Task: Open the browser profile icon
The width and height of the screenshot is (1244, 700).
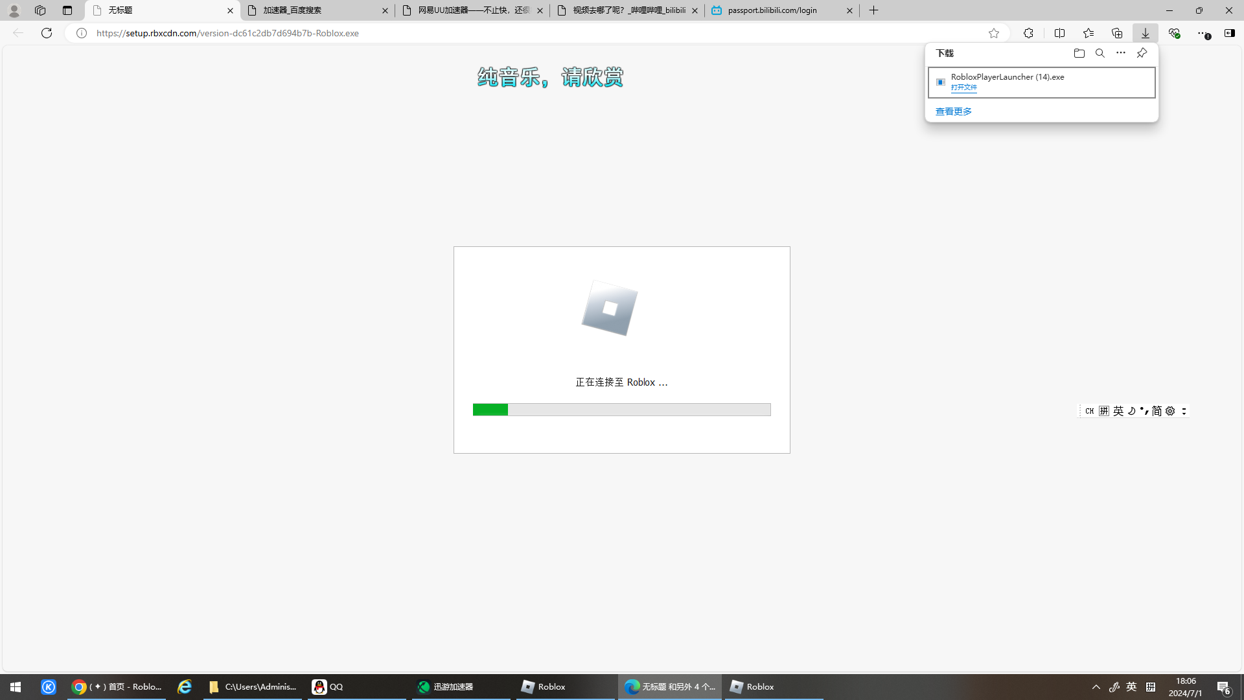Action: point(14,10)
